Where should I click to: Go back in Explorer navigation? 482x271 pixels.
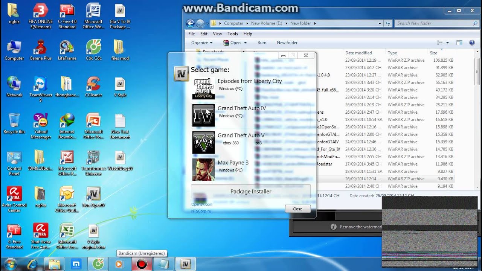190,23
